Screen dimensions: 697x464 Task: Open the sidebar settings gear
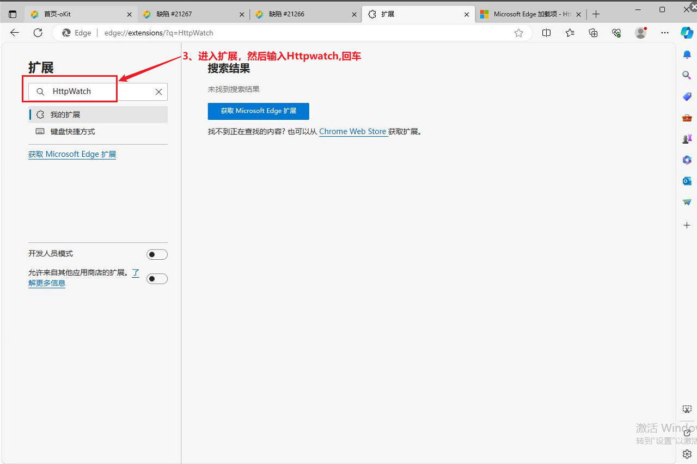pos(687,454)
